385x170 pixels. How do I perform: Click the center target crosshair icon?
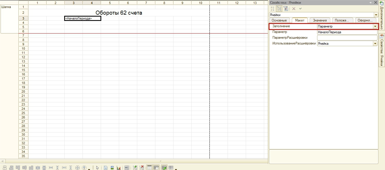pos(77,168)
